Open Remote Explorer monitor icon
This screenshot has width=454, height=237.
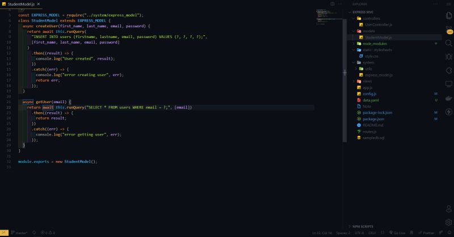coord(449,84)
